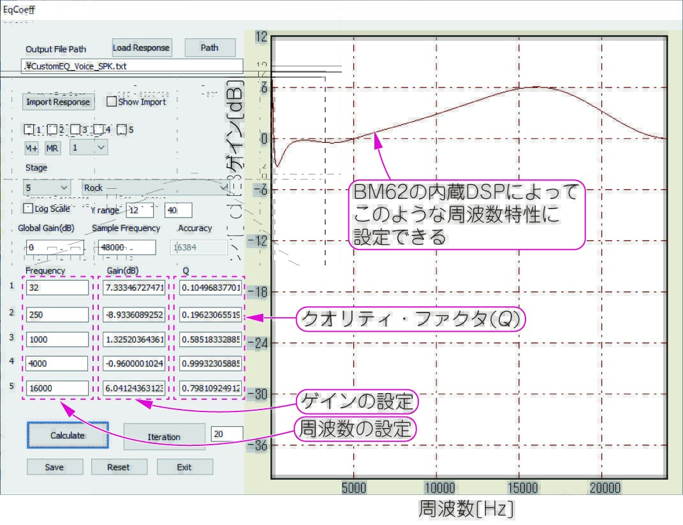Toggle the Log Scale checkbox

pos(28,209)
